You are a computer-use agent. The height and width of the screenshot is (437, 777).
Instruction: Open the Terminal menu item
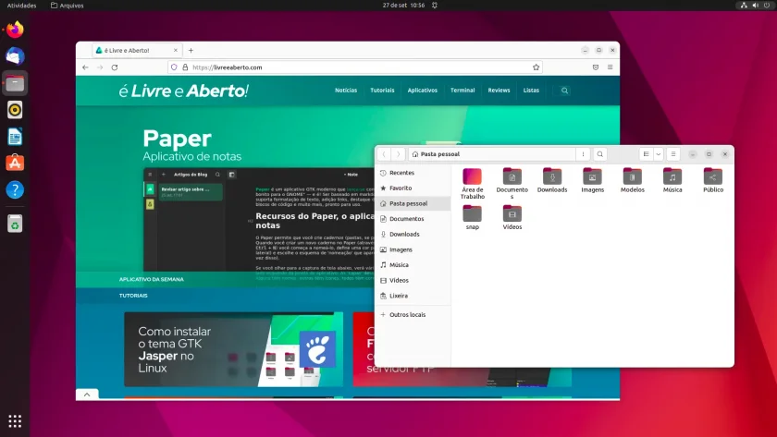click(462, 91)
